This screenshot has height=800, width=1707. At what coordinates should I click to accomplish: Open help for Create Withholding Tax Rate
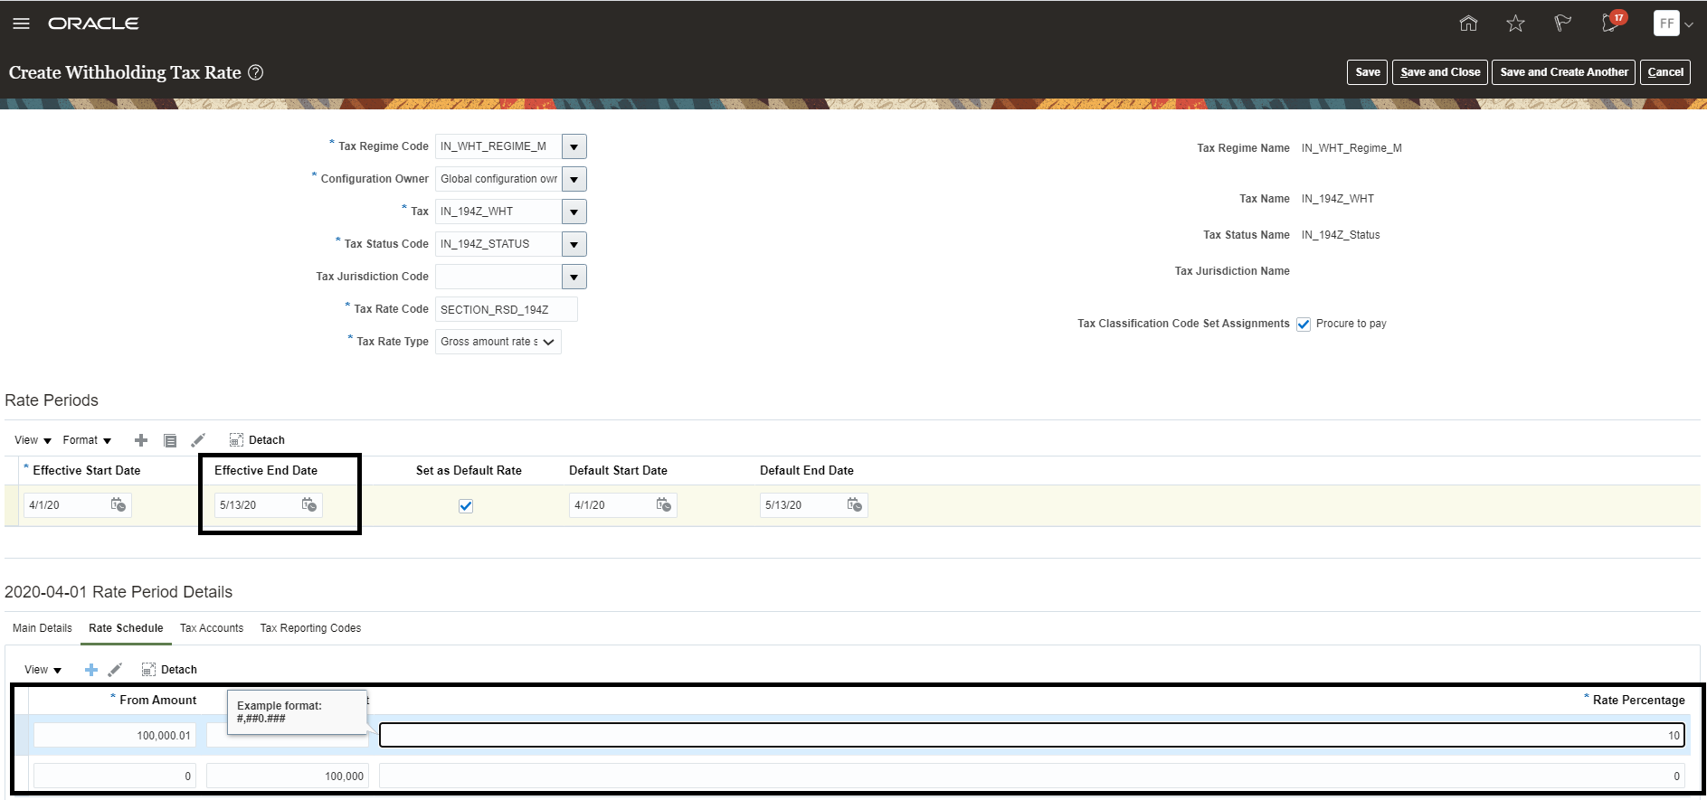point(256,72)
